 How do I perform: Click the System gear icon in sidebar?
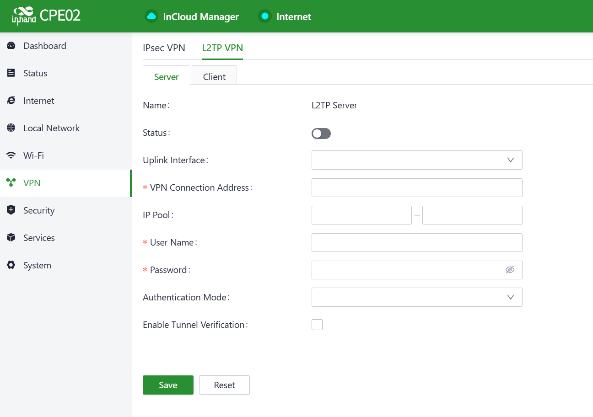click(11, 265)
